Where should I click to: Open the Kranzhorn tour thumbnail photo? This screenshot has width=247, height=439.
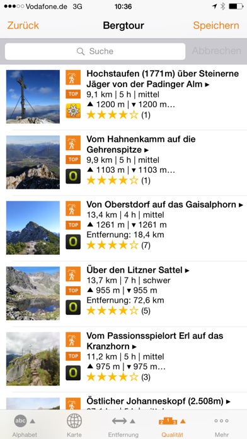point(33,359)
